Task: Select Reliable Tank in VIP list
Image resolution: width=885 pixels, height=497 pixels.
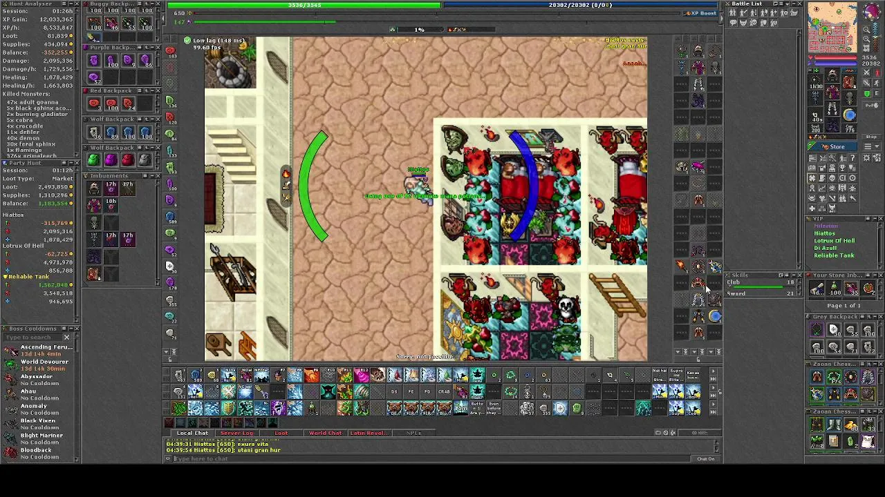Action: point(834,256)
